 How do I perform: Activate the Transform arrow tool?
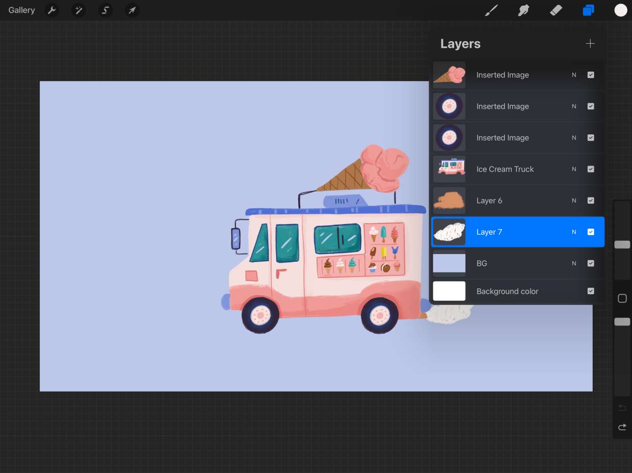(x=132, y=10)
